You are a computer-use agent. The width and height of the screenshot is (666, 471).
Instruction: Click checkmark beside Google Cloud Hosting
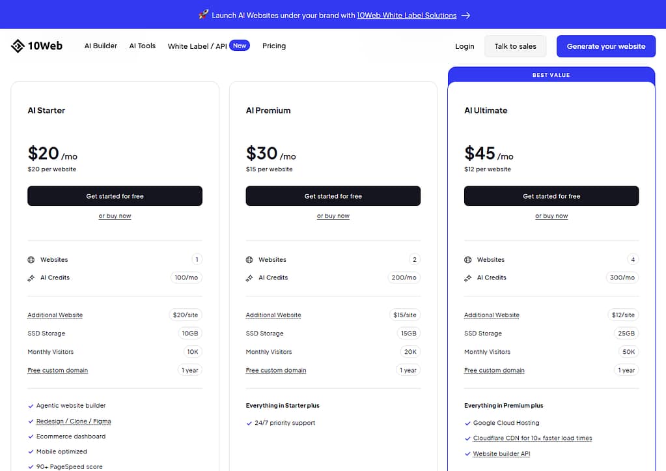click(x=467, y=423)
